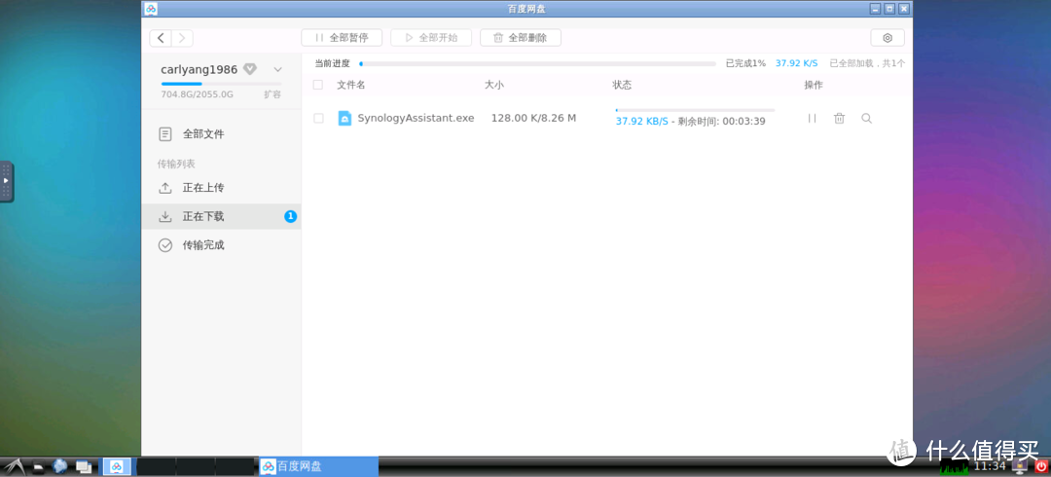Pause the SynologyAssistant.exe download
The height and width of the screenshot is (477, 1051).
tap(812, 118)
